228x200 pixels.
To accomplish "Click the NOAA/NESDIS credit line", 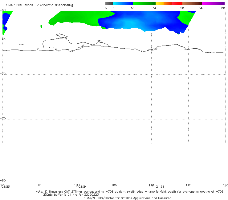I will coord(127,198).
